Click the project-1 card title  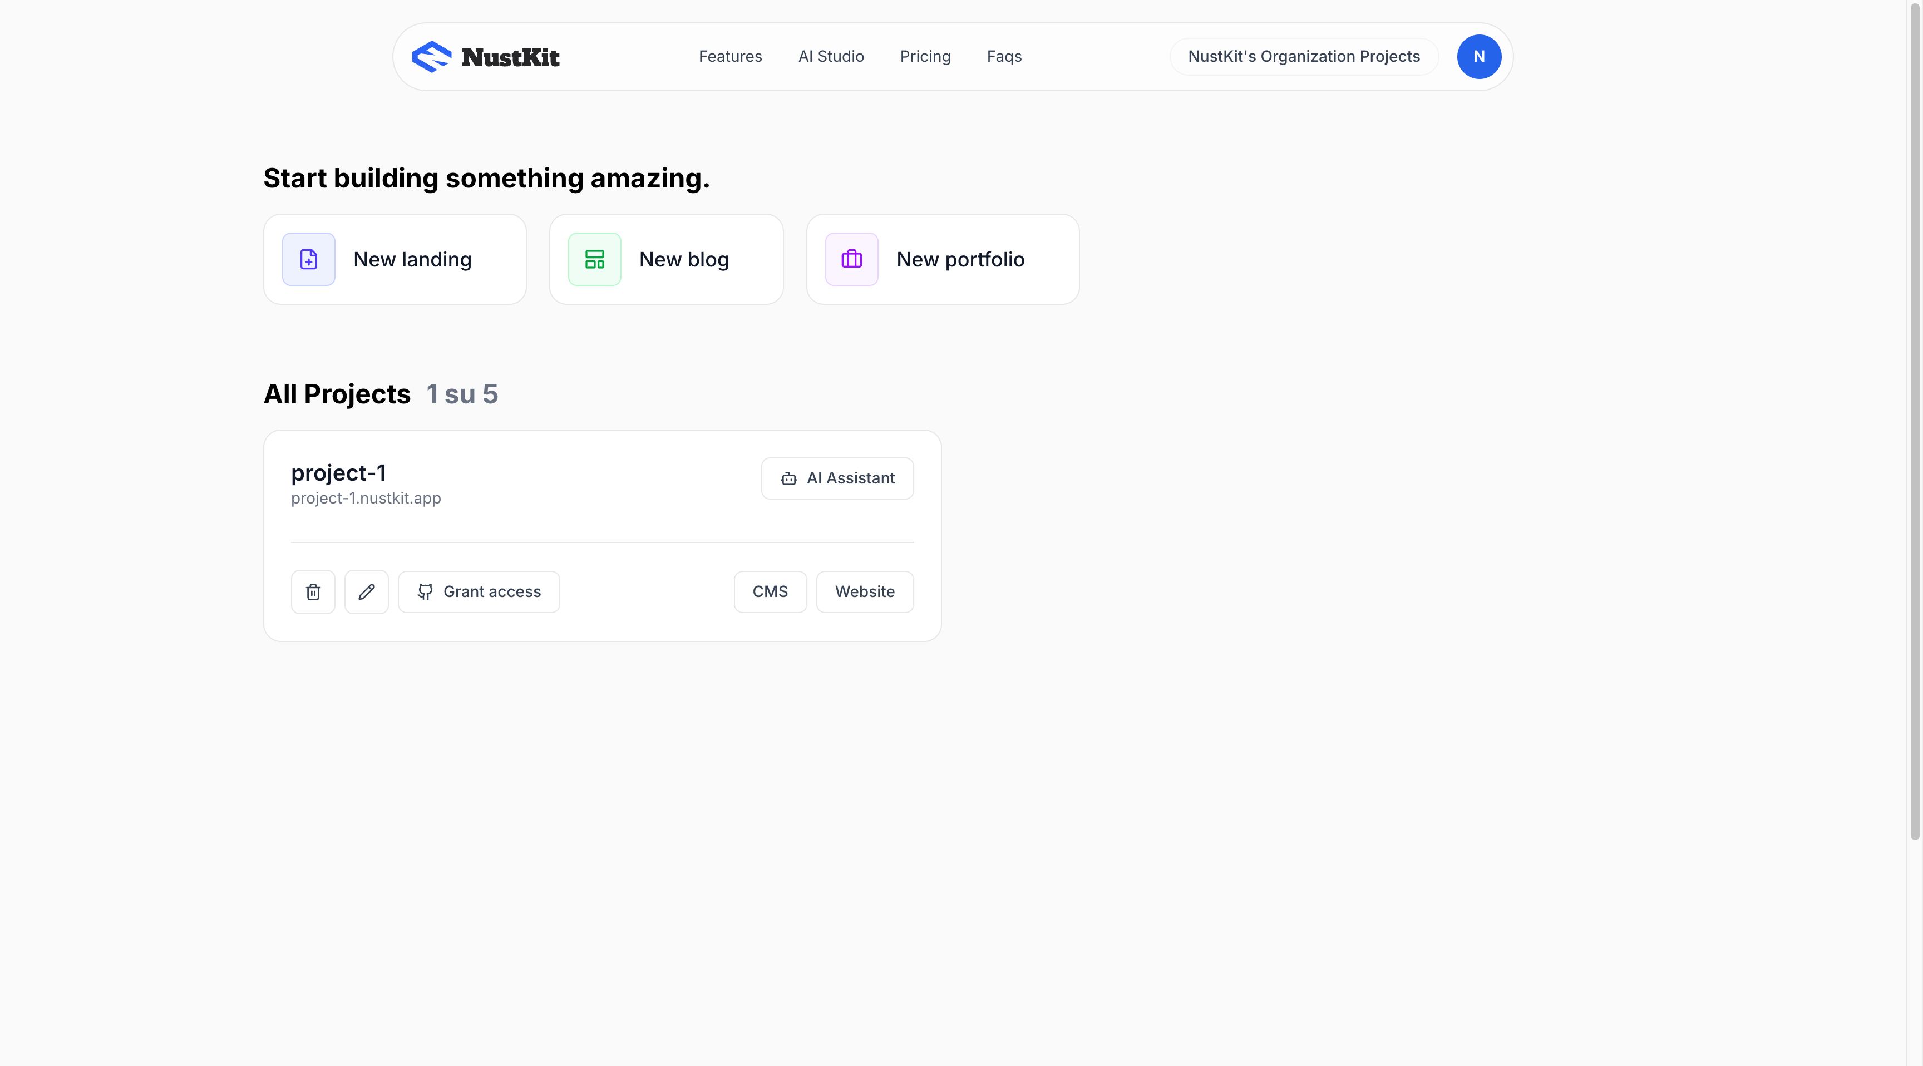(x=338, y=472)
